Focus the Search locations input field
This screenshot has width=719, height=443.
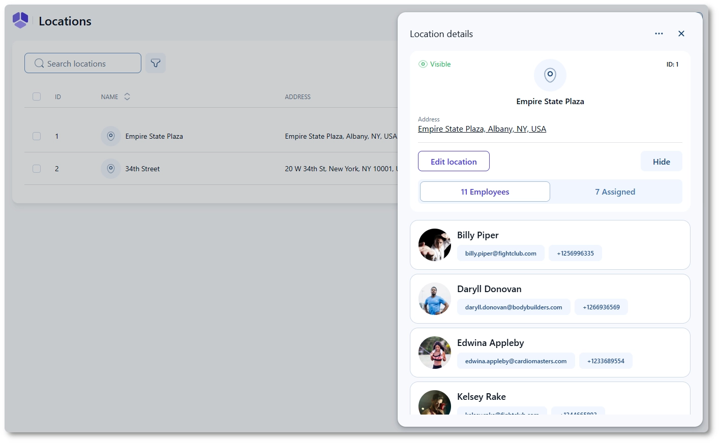83,63
